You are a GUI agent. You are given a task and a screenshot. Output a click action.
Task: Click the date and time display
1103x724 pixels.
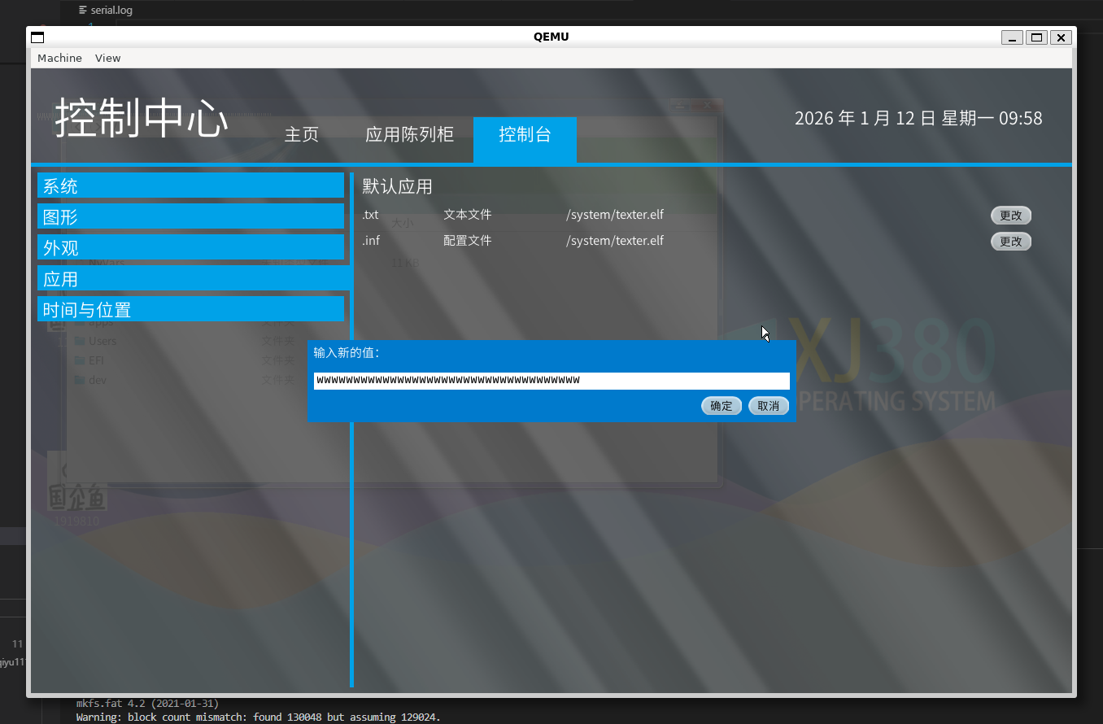click(x=918, y=119)
